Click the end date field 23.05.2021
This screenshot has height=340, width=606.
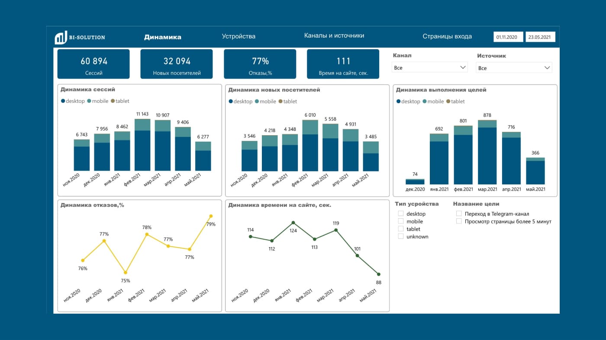coord(541,37)
